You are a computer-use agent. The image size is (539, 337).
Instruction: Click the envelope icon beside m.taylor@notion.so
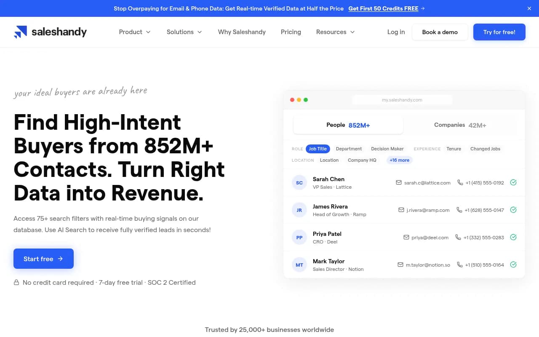click(x=400, y=265)
